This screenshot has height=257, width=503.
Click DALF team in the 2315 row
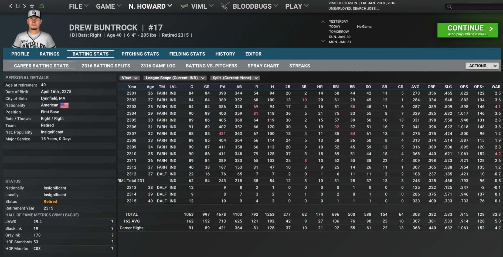point(162,201)
